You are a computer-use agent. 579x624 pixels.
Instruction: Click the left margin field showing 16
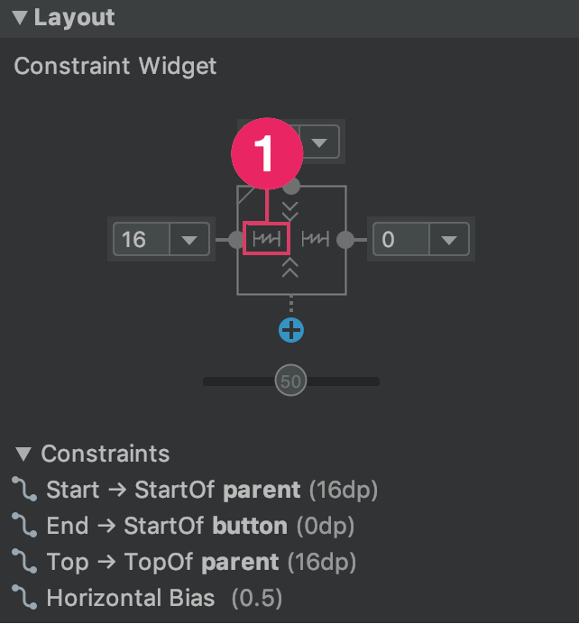point(142,240)
